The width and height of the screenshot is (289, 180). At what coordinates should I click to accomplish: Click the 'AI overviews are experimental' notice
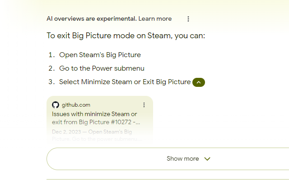tap(92, 19)
